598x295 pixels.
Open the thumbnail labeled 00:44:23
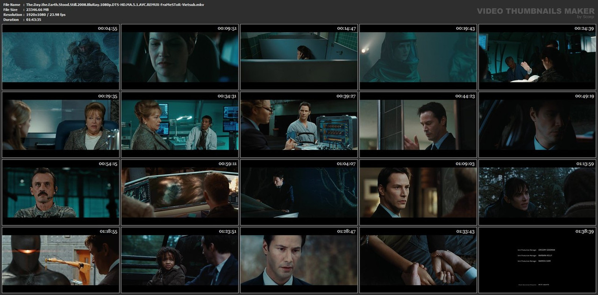[418, 125]
